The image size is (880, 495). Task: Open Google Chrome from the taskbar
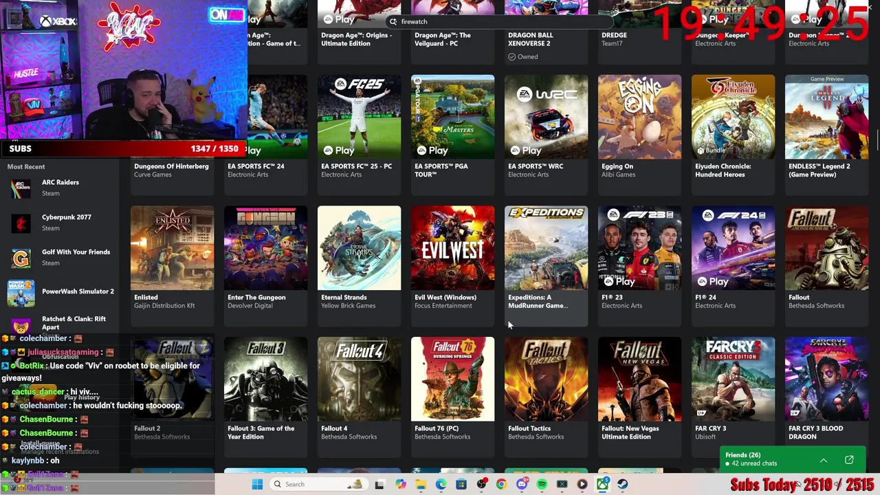[501, 484]
